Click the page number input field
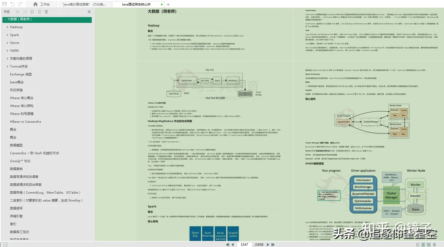 (x=244, y=244)
